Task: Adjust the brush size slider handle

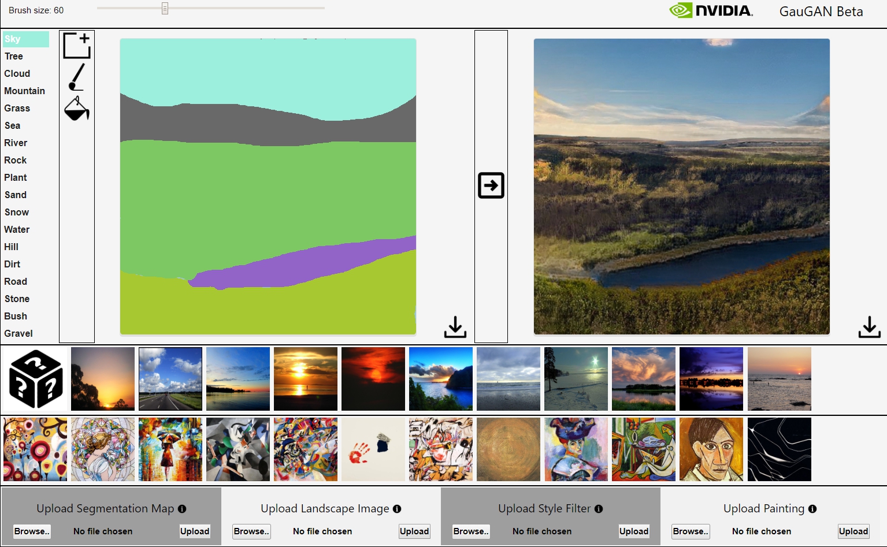Action: coord(165,8)
